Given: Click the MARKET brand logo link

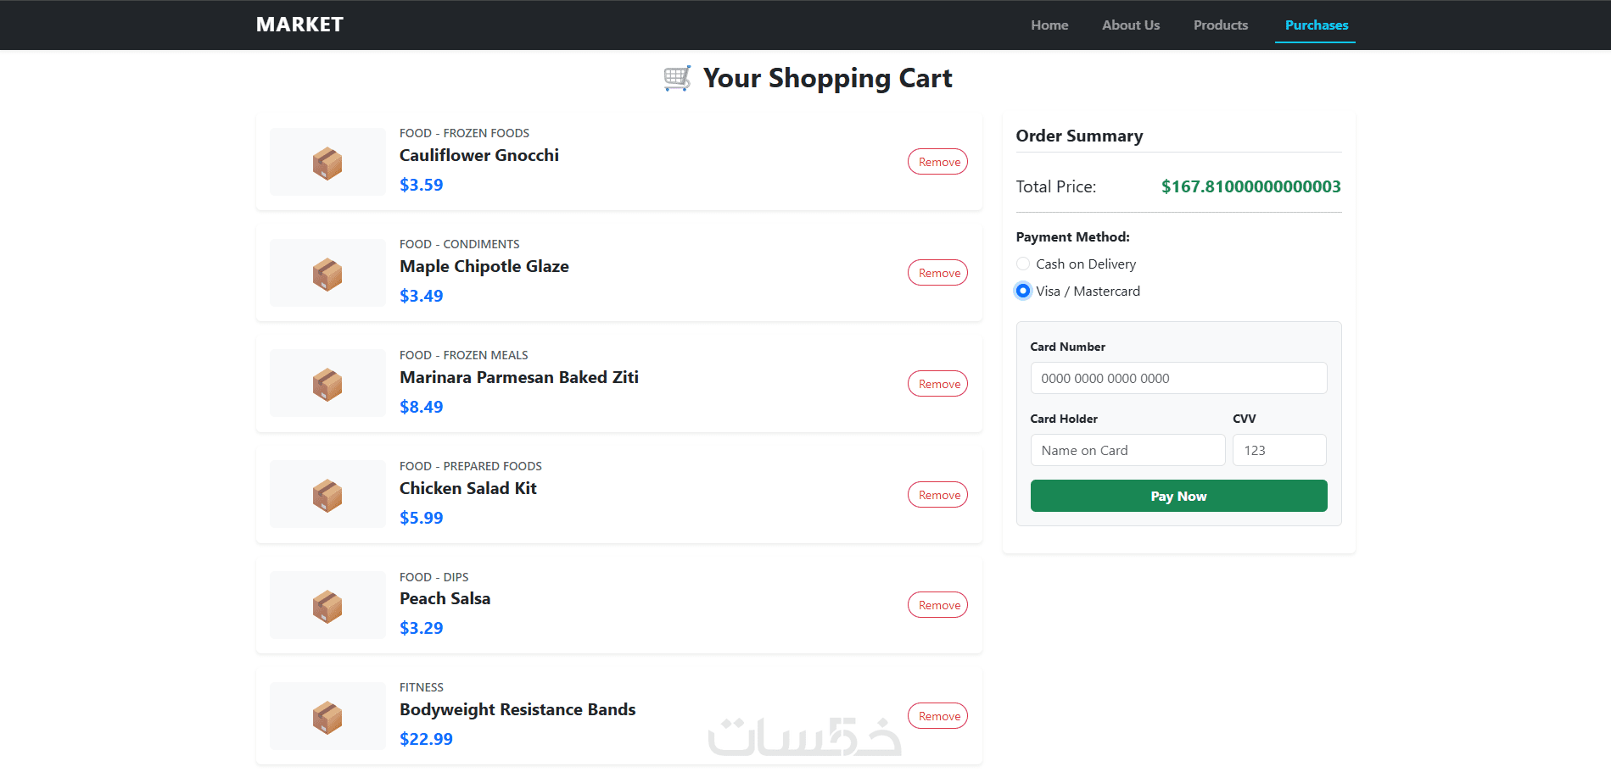Looking at the screenshot, I should 299,25.
